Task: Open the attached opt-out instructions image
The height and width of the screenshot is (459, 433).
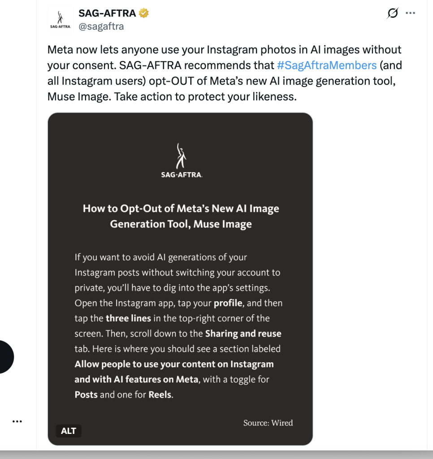Action: pyautogui.click(x=180, y=279)
